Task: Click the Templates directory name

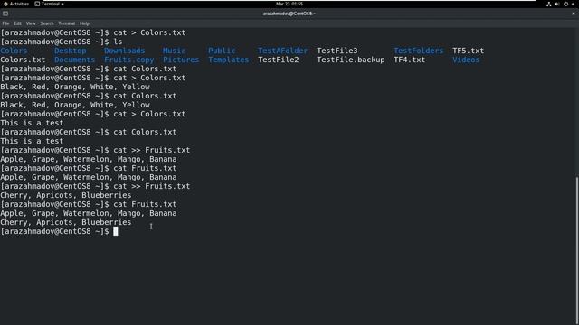Action: (x=229, y=60)
